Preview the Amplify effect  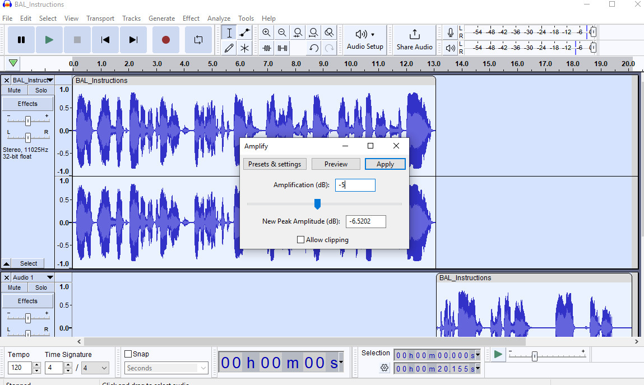(336, 164)
